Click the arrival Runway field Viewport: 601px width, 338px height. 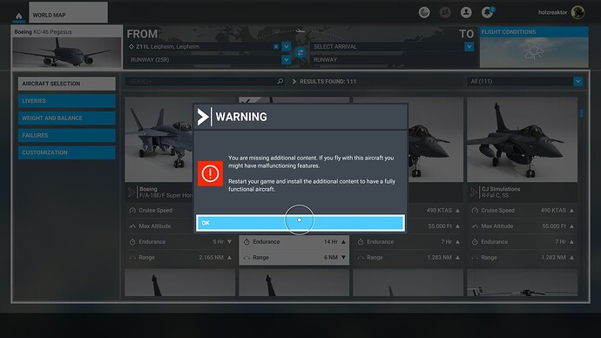(392, 60)
